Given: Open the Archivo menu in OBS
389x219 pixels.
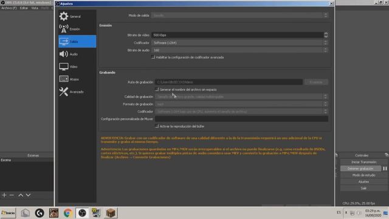Looking at the screenshot, I should click(9, 8).
